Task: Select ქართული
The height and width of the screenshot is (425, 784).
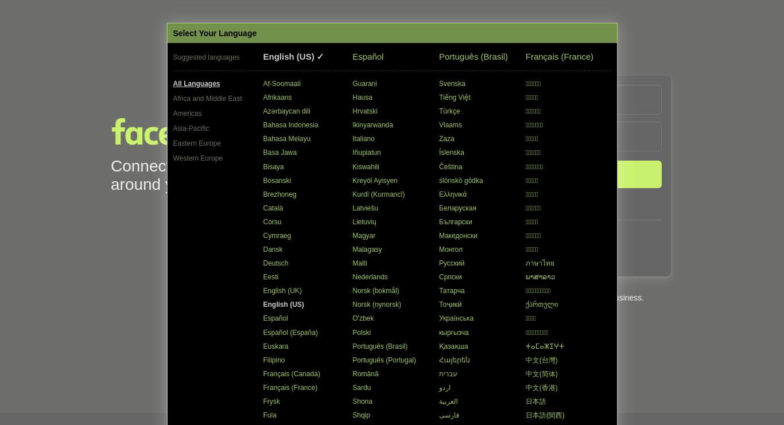Action: point(542,305)
